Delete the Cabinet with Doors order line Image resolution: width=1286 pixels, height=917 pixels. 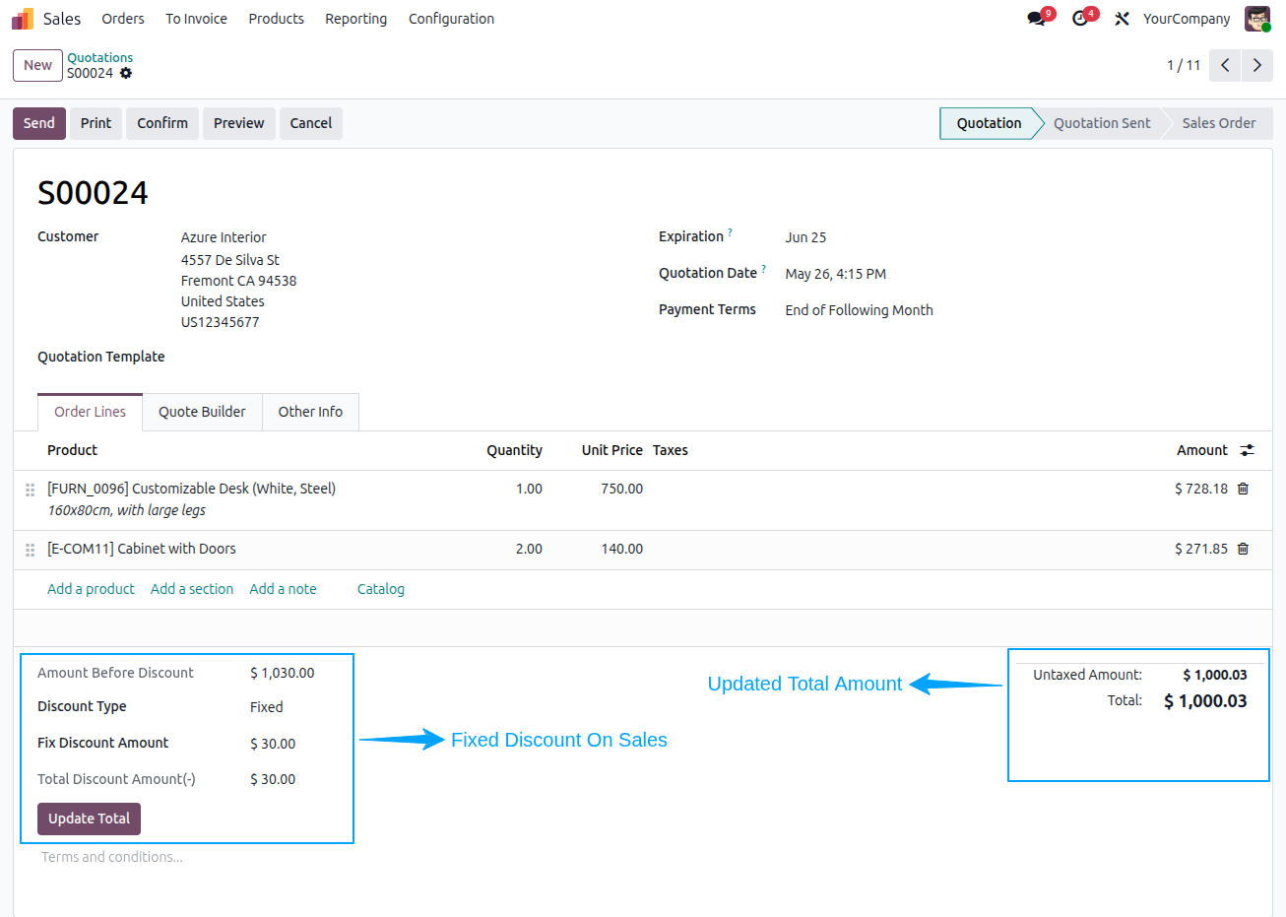click(1243, 549)
